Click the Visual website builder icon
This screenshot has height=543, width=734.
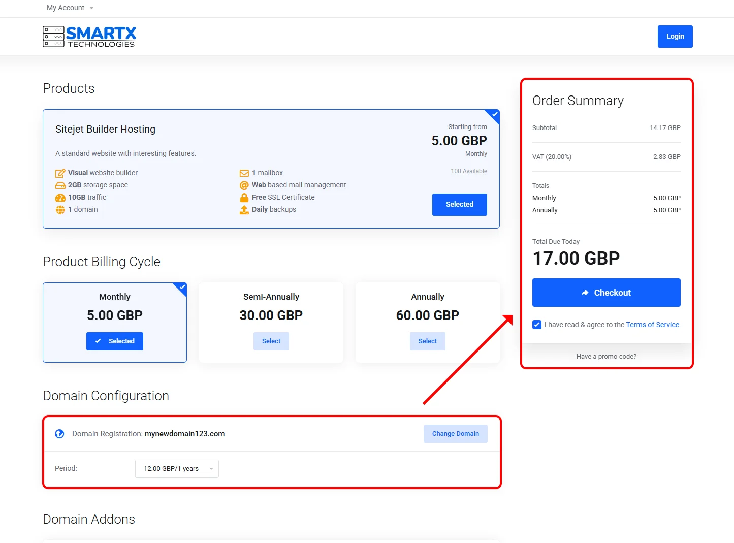tap(60, 173)
